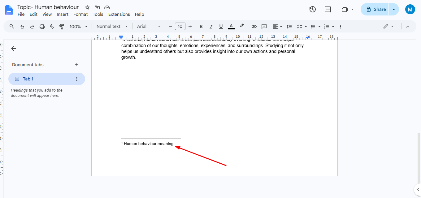The image size is (421, 198).
Task: Start a video call with camera icon
Action: (345, 10)
